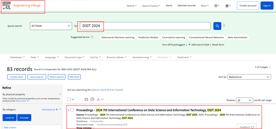276x129 pixels.
Task: Open the Search history menu
Action: pos(151,6)
